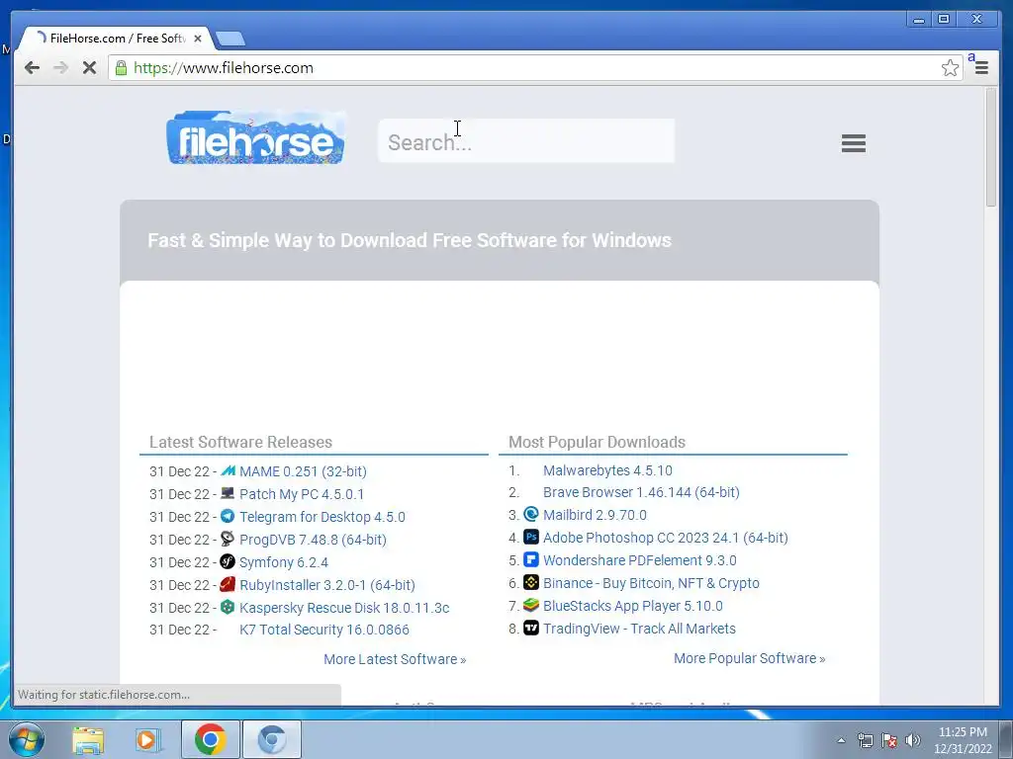Click the MAME app icon

point(228,470)
